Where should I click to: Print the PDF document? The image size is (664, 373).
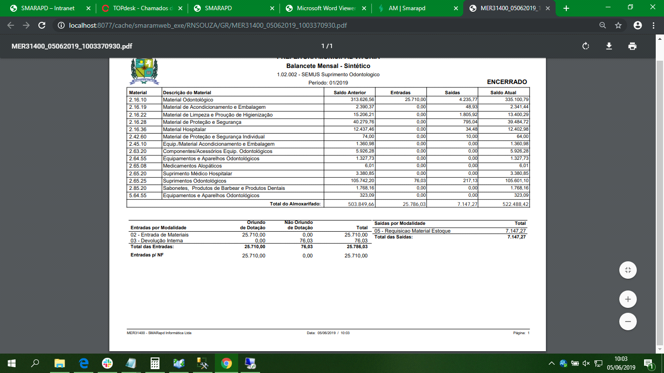point(632,46)
